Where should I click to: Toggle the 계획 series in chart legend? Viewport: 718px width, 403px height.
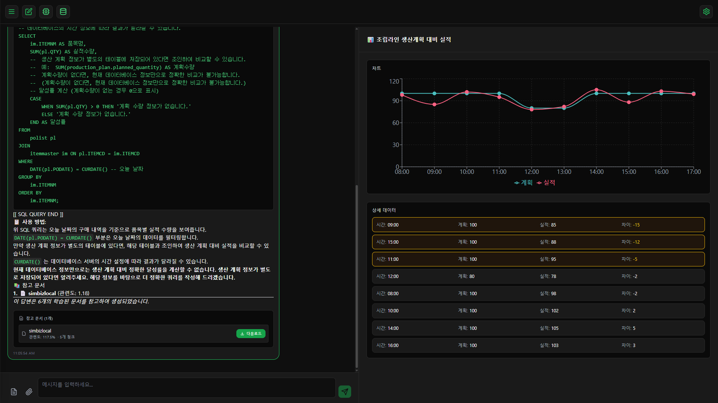pos(523,182)
